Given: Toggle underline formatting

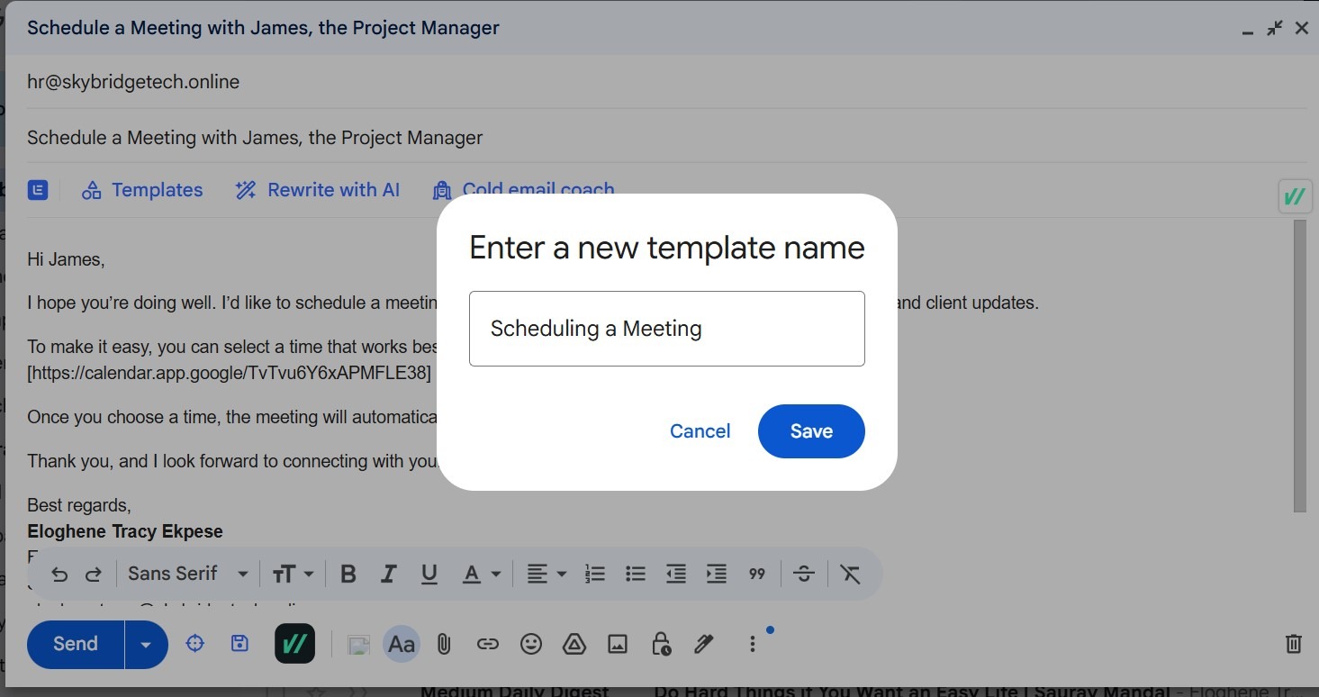Looking at the screenshot, I should pyautogui.click(x=429, y=574).
